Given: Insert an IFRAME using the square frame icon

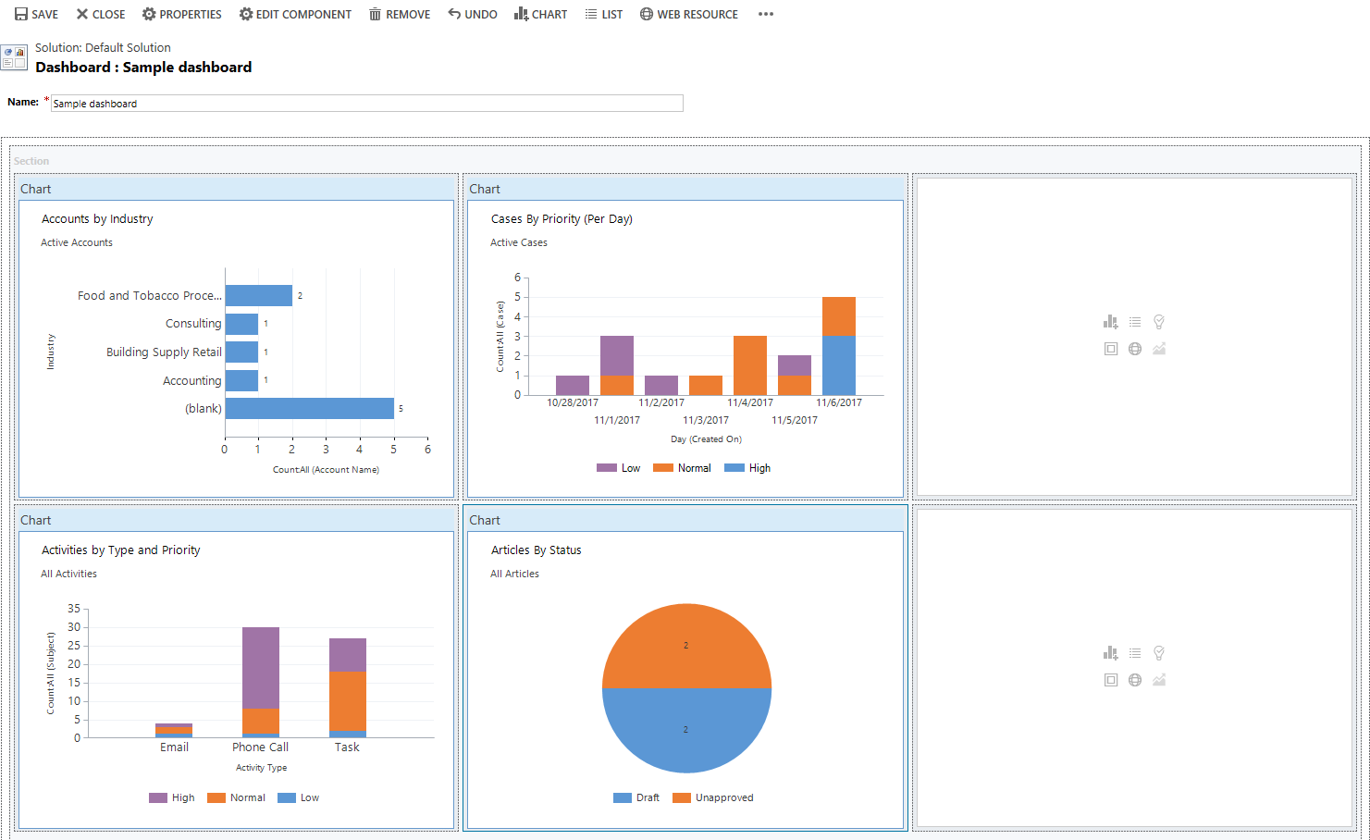Looking at the screenshot, I should point(1110,348).
